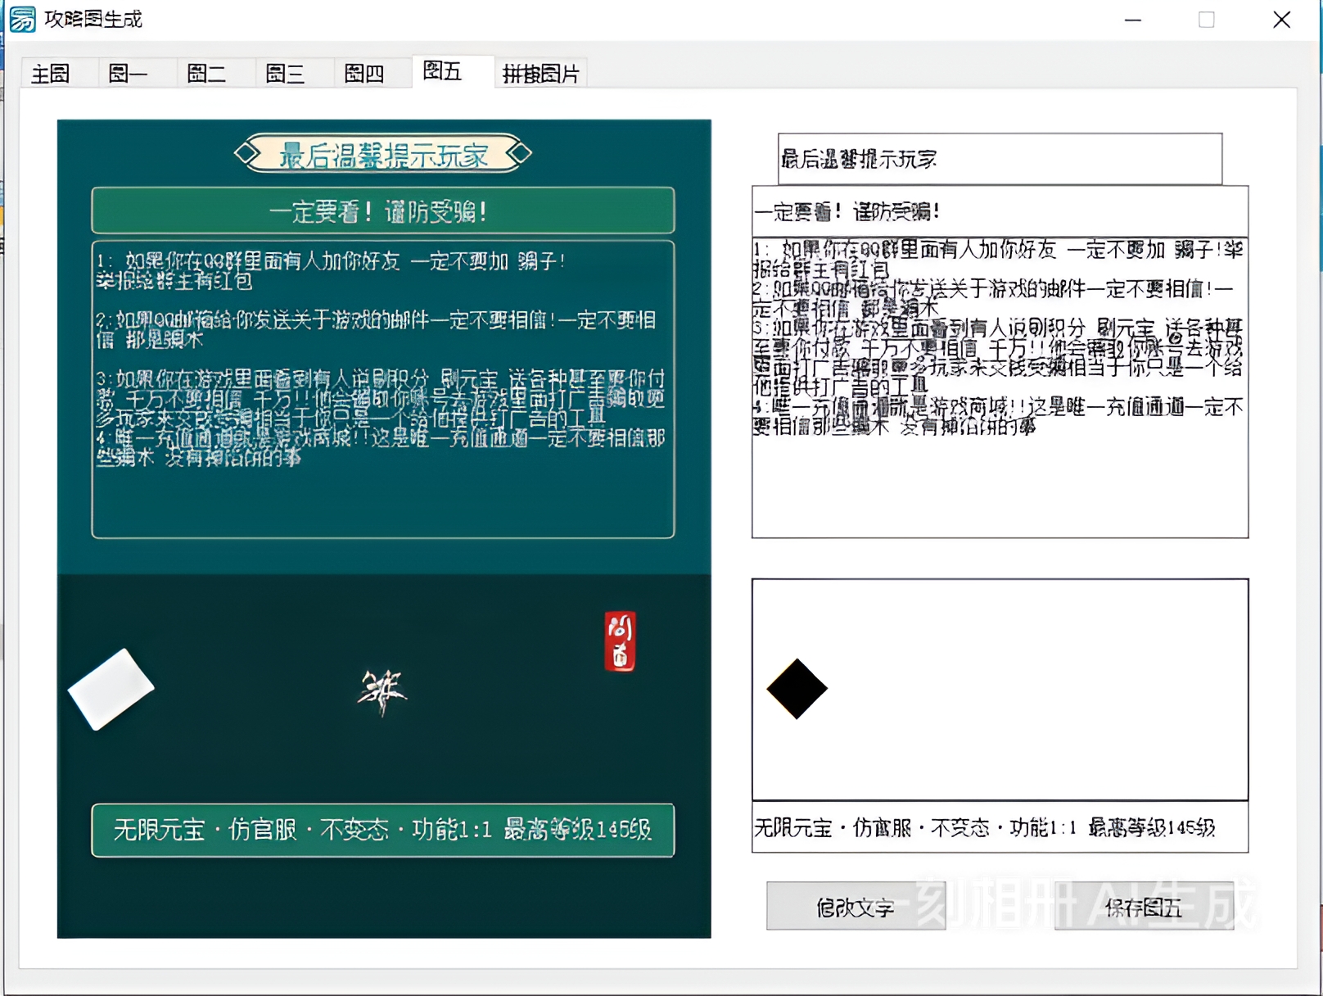Select the 拼接图片 tab
The height and width of the screenshot is (996, 1323).
pyautogui.click(x=540, y=74)
